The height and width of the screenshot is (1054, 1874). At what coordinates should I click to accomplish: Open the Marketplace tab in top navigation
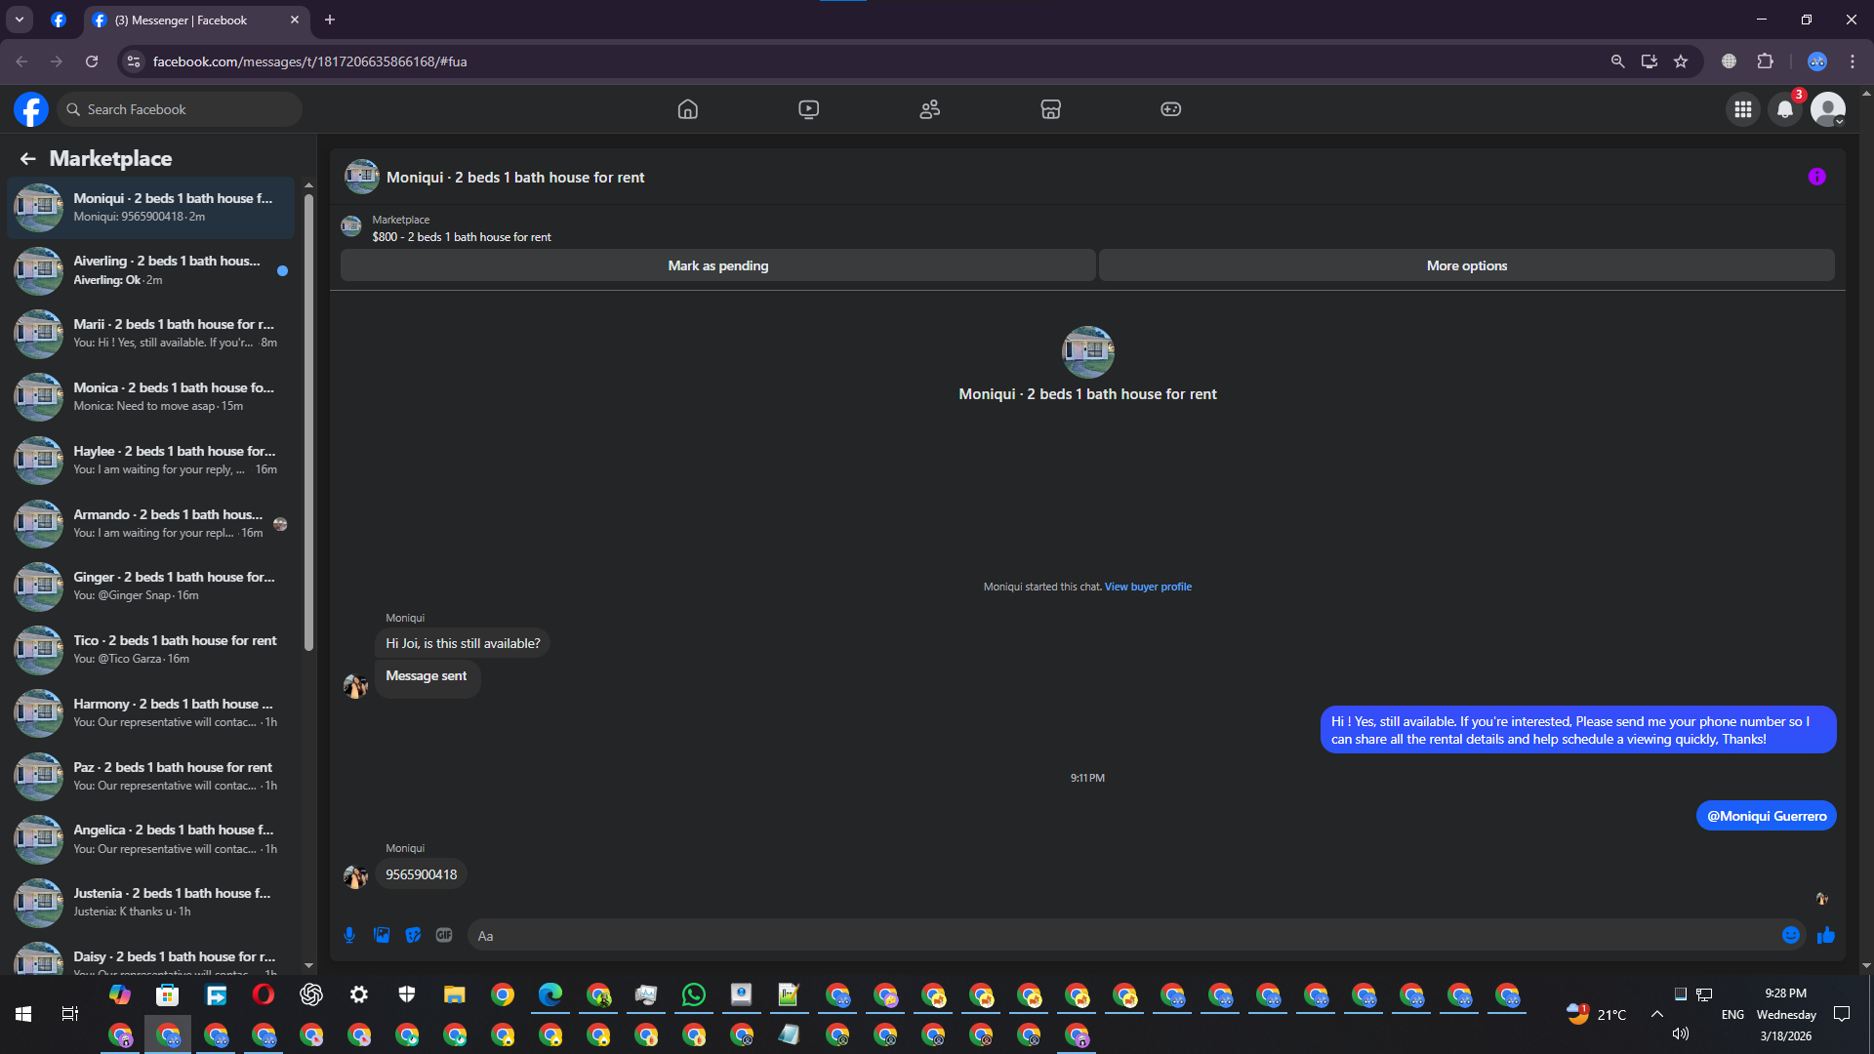click(x=1050, y=109)
